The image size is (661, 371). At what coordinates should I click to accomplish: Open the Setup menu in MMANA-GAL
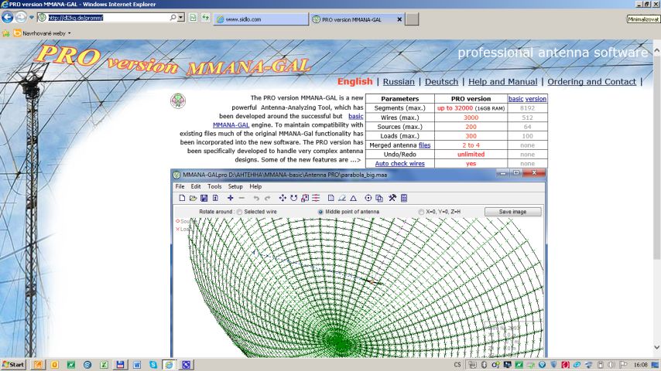pos(235,186)
